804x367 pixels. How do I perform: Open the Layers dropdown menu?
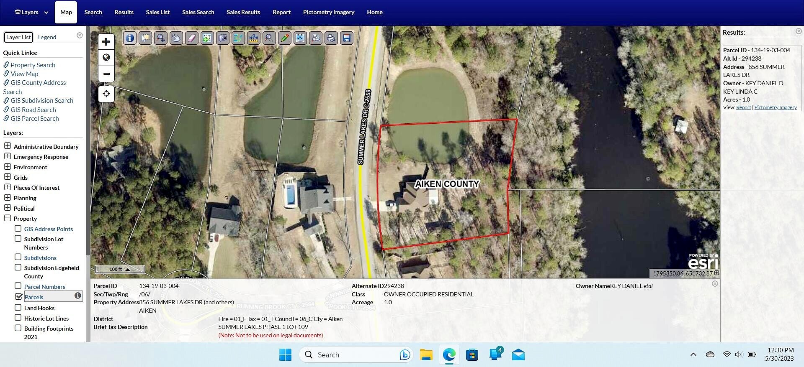(x=32, y=12)
